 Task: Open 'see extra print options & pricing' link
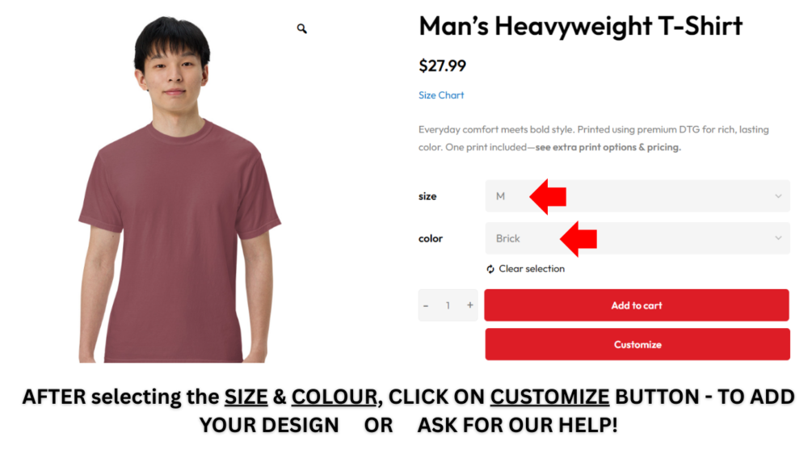[x=608, y=147]
